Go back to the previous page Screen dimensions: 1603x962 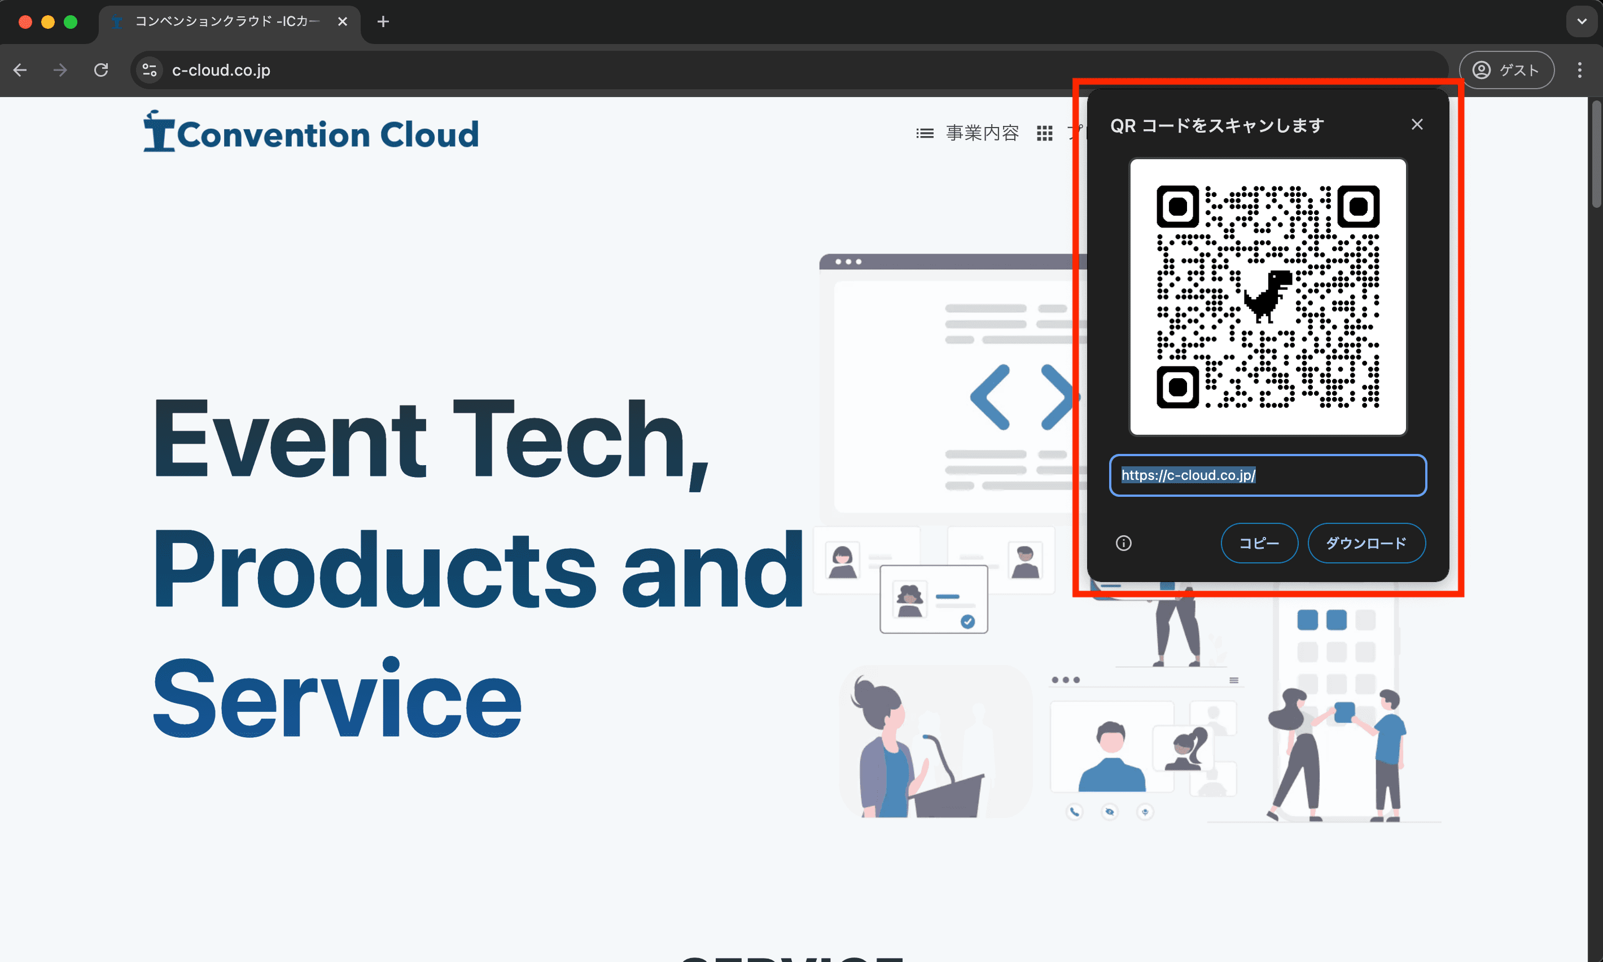(x=20, y=70)
